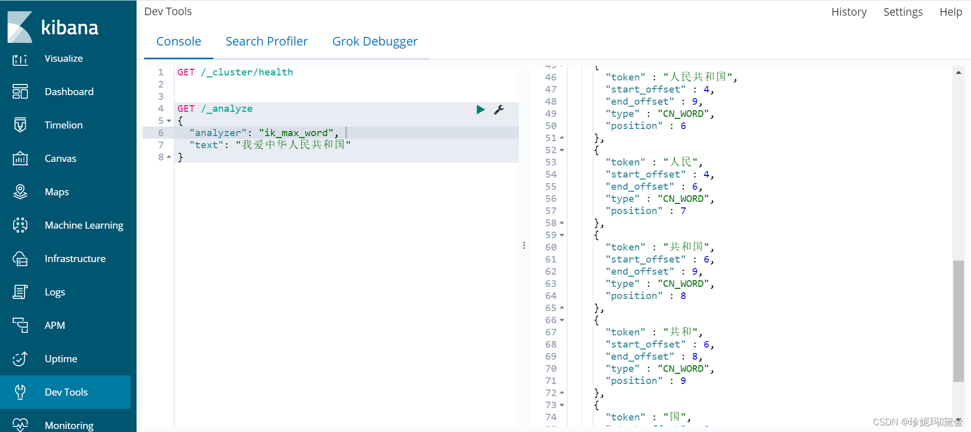Click the APM label in sidebar
The image size is (971, 432).
pyautogui.click(x=55, y=325)
